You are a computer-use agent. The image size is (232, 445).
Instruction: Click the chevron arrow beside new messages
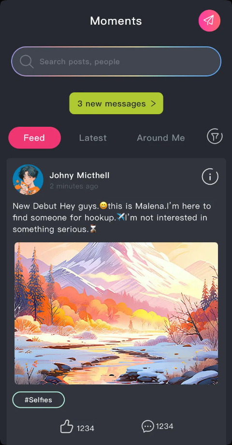(x=153, y=104)
